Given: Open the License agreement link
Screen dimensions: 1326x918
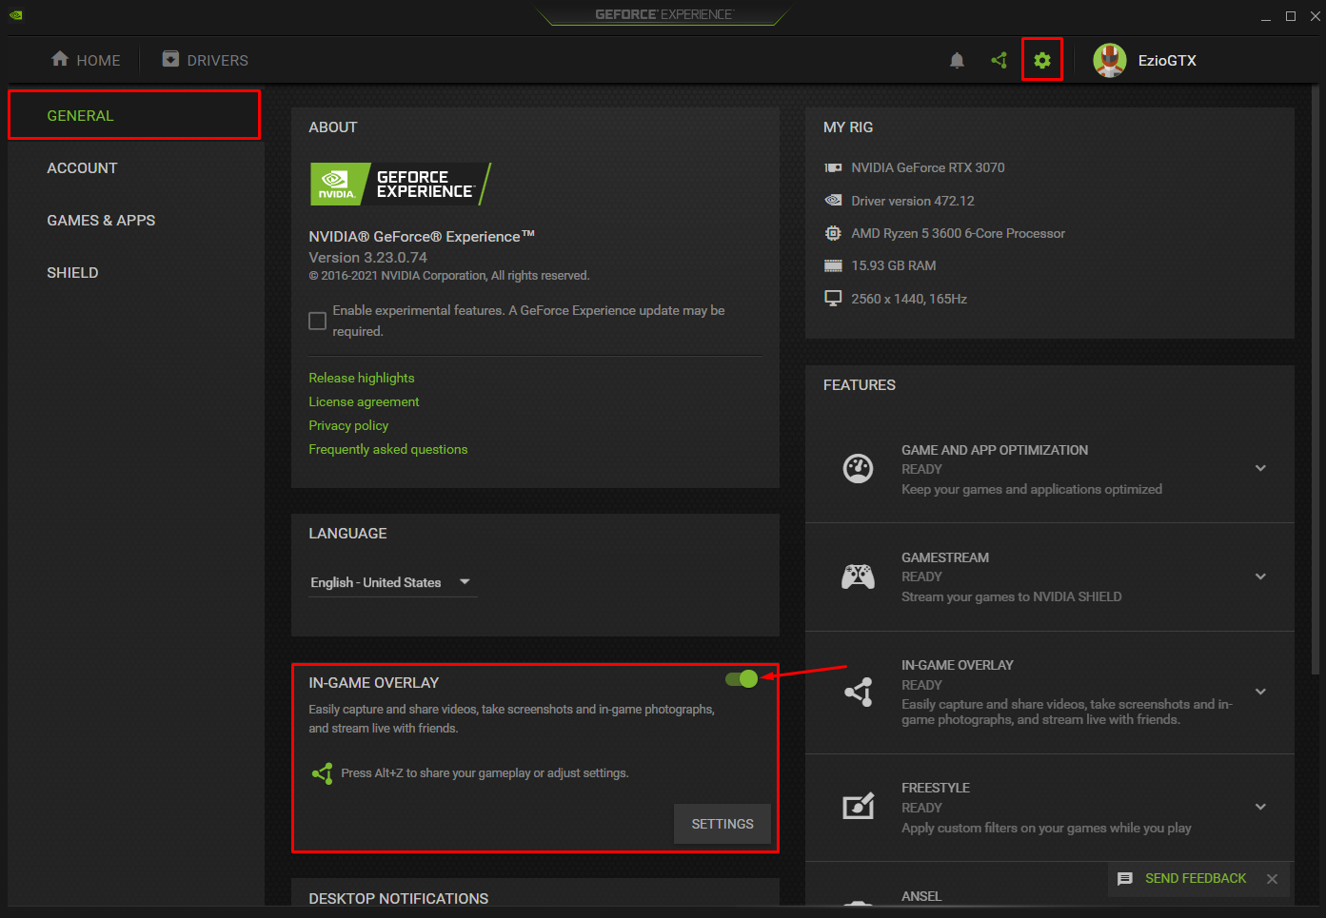Looking at the screenshot, I should (x=364, y=401).
